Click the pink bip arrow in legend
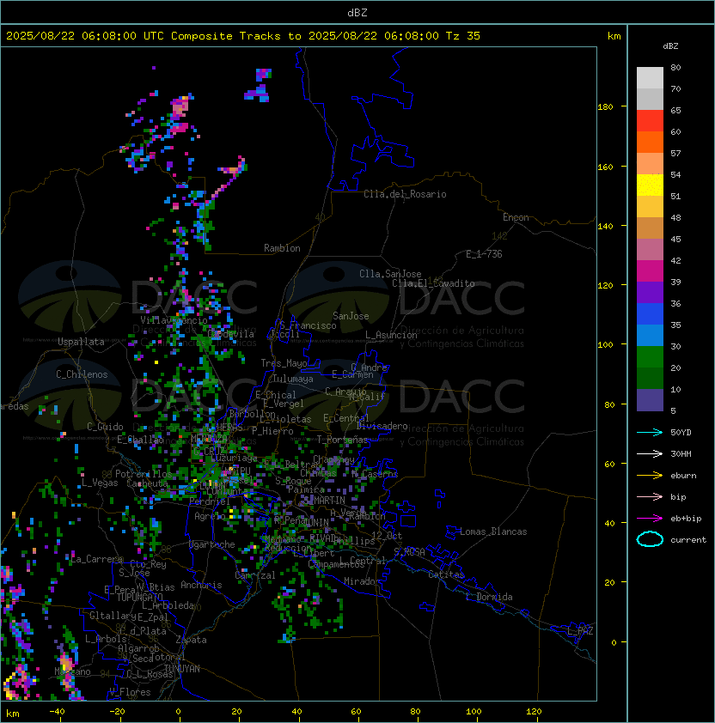 pyautogui.click(x=650, y=496)
